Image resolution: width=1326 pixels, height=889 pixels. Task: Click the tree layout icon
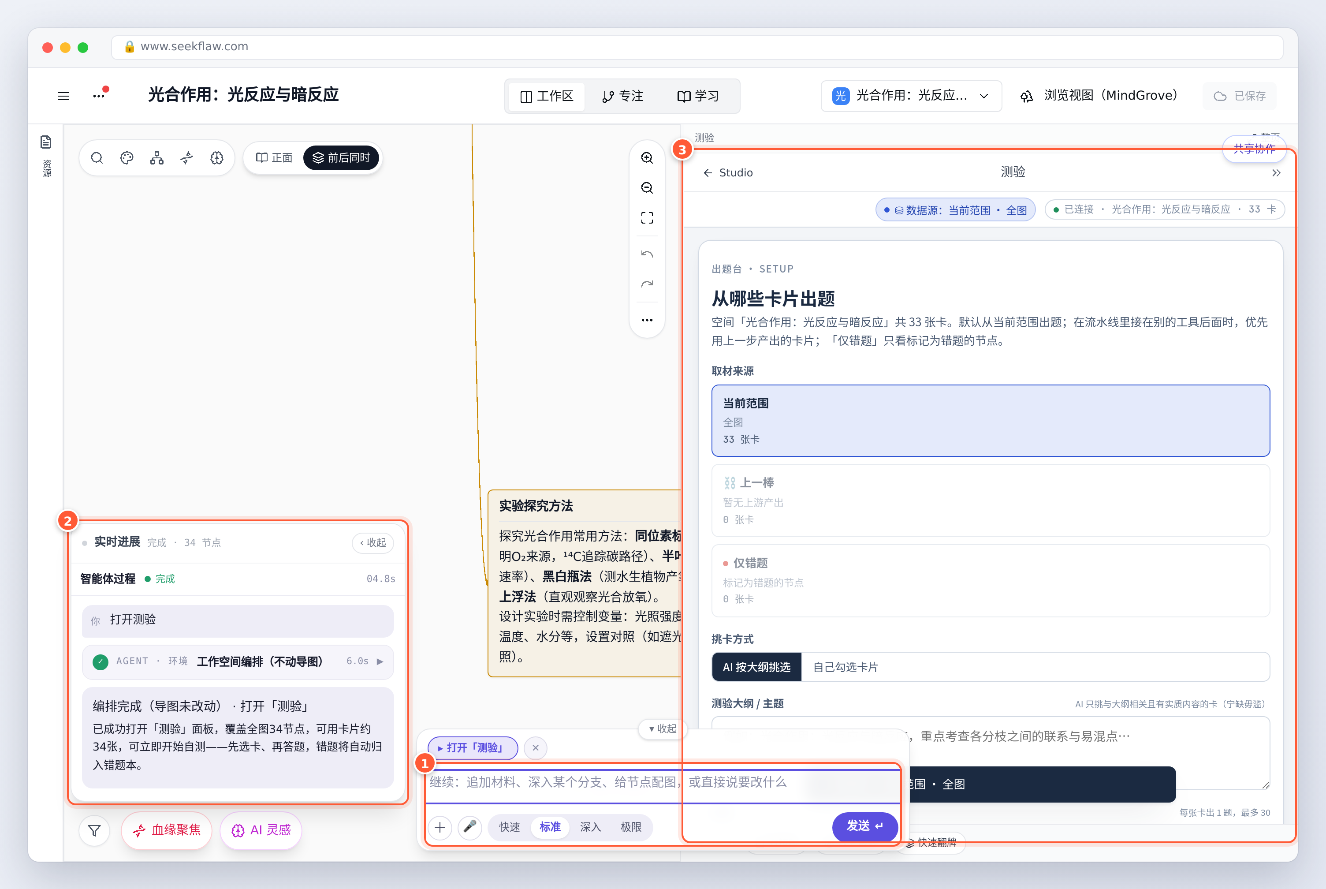click(x=157, y=158)
